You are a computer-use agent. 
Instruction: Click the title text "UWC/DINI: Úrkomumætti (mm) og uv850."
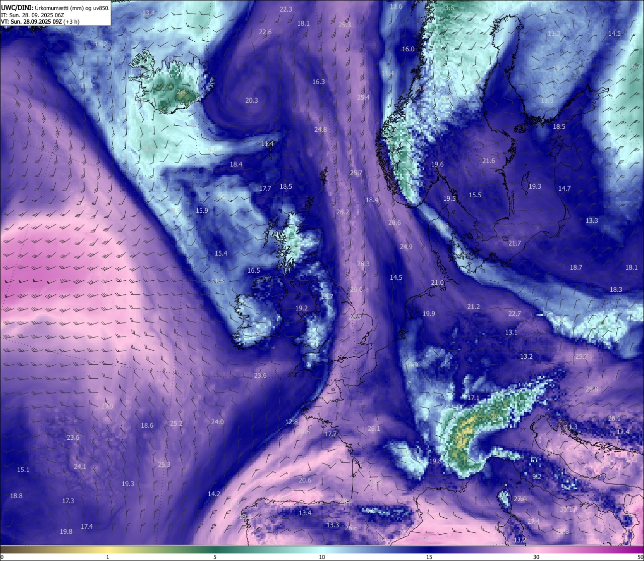click(x=55, y=8)
